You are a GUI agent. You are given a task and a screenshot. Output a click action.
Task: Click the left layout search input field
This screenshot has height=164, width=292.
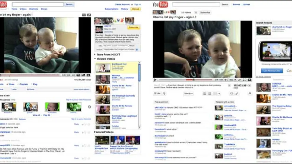point(37,4)
